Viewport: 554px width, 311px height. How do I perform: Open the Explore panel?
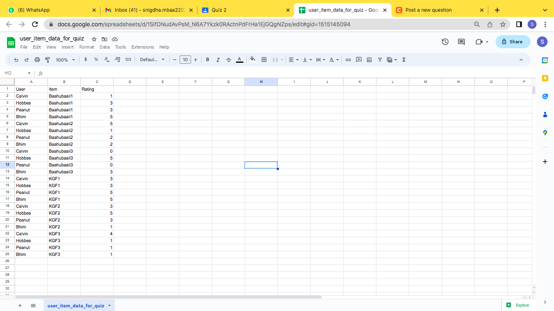point(519,305)
